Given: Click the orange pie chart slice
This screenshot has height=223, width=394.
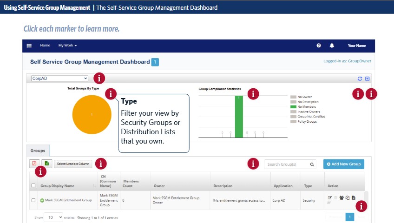Looking at the screenshot, I should point(92,114).
